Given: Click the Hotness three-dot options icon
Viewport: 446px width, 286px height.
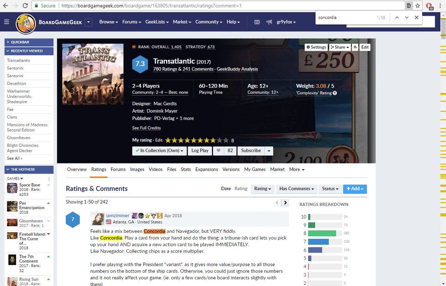Looking at the screenshot, I should coord(49,179).
